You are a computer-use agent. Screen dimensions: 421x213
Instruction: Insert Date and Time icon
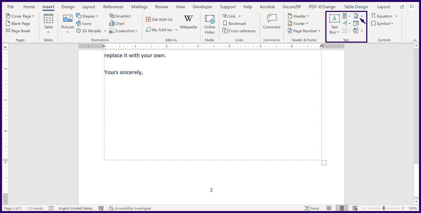356,23
